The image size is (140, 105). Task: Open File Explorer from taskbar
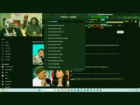(x=65, y=90)
